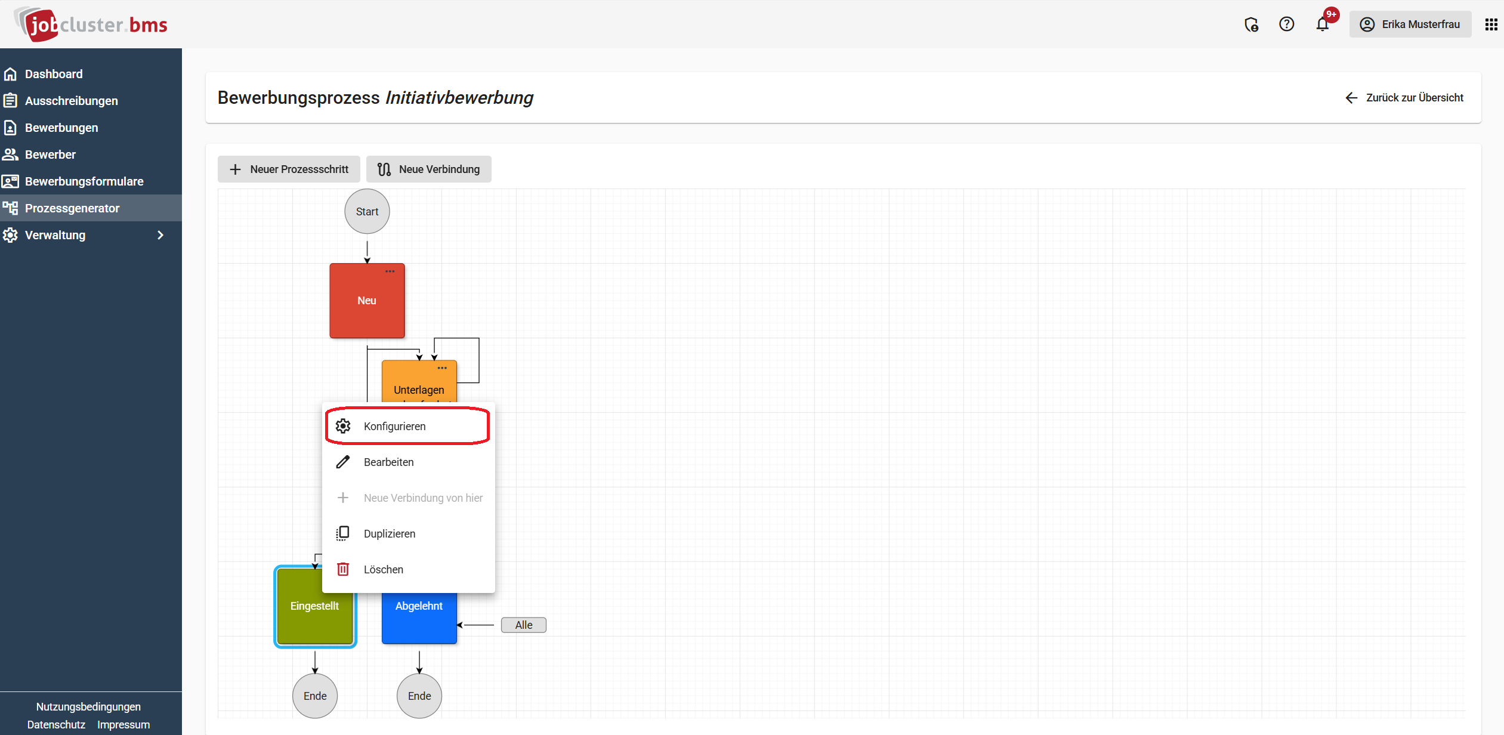Open Bewerbungen in the sidebar
Screen dimensions: 1504x735
click(91, 128)
